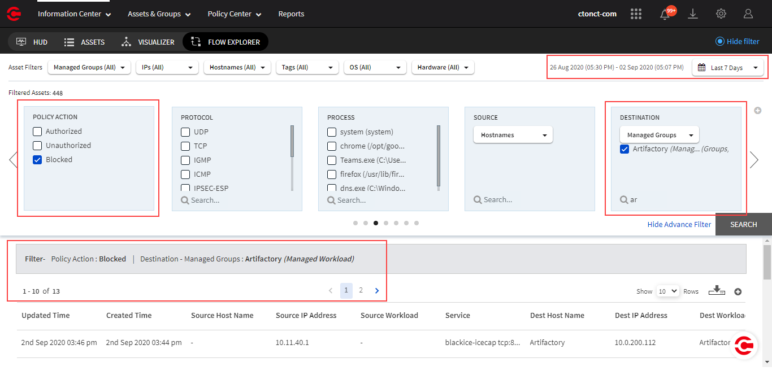Open Source Hostnames dropdown

point(513,135)
